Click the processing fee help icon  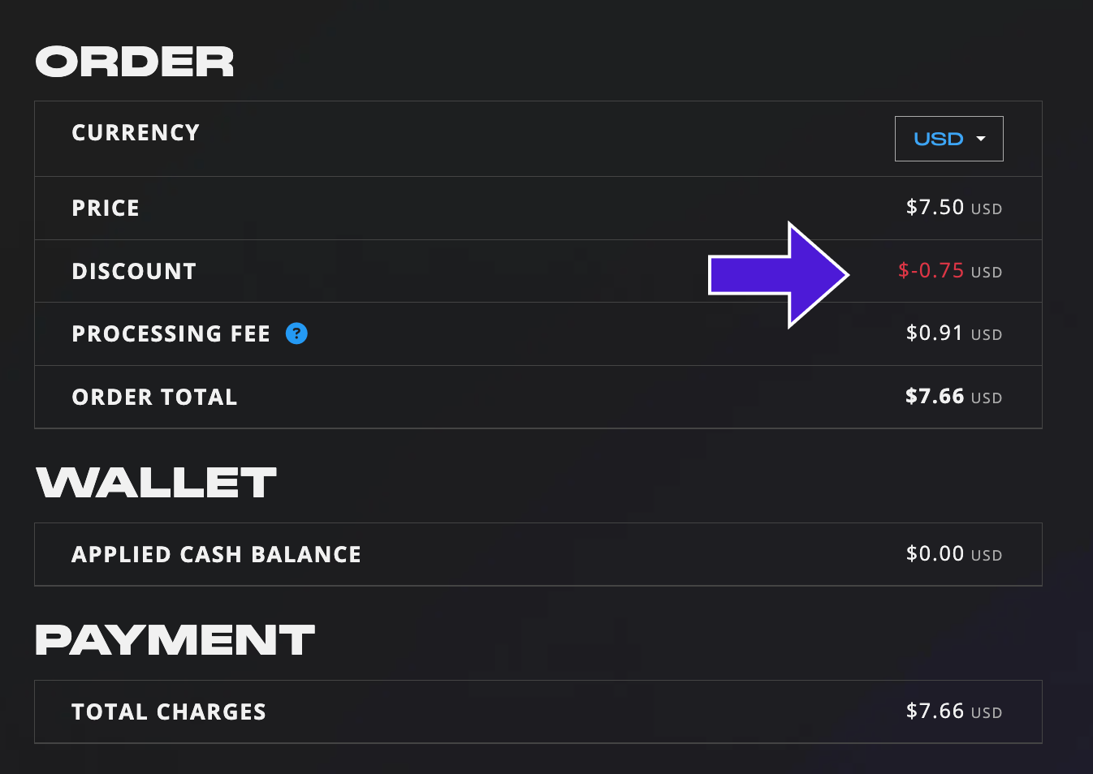point(296,333)
